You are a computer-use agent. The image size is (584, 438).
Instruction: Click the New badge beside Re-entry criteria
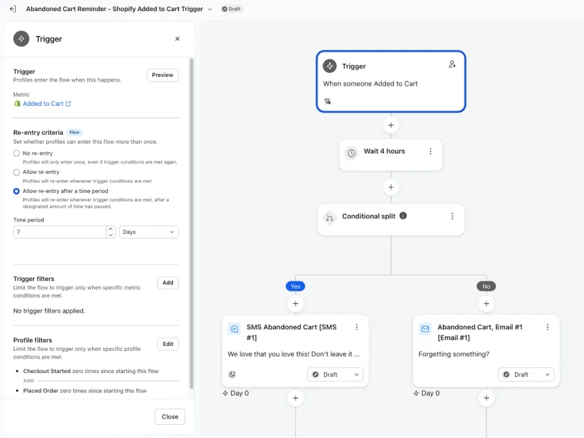75,132
